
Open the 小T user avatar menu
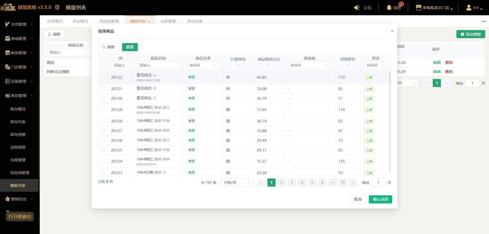pyautogui.click(x=469, y=8)
